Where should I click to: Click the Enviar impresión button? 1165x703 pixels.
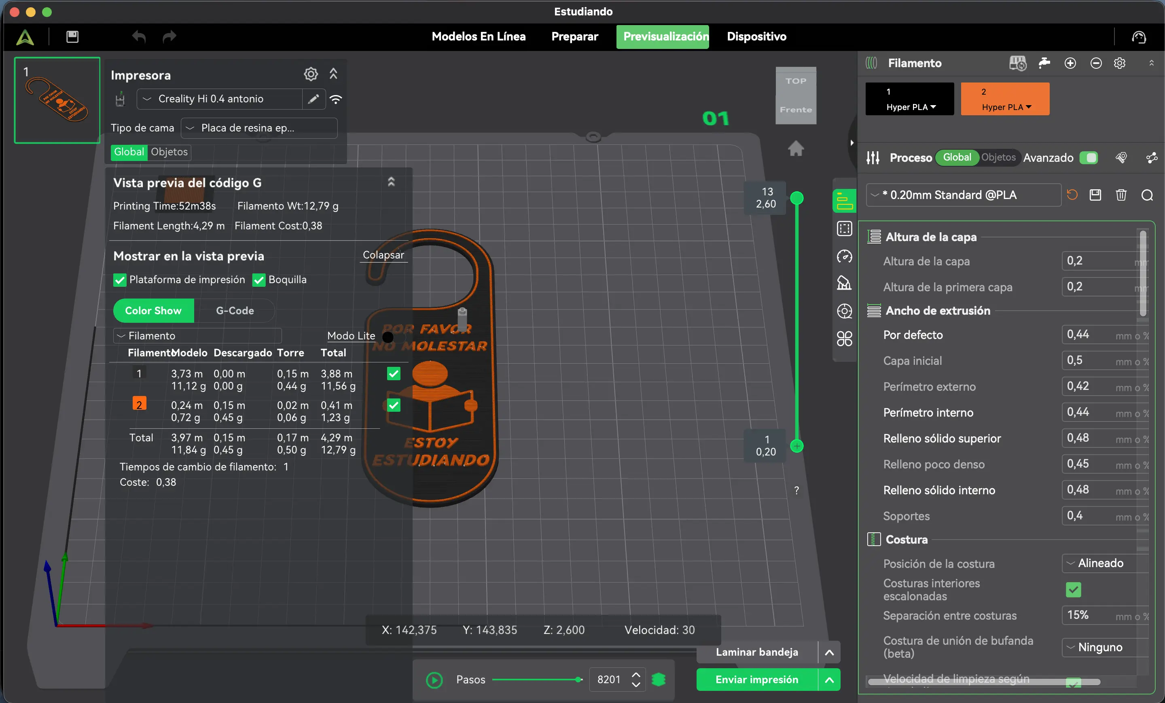[x=757, y=680]
